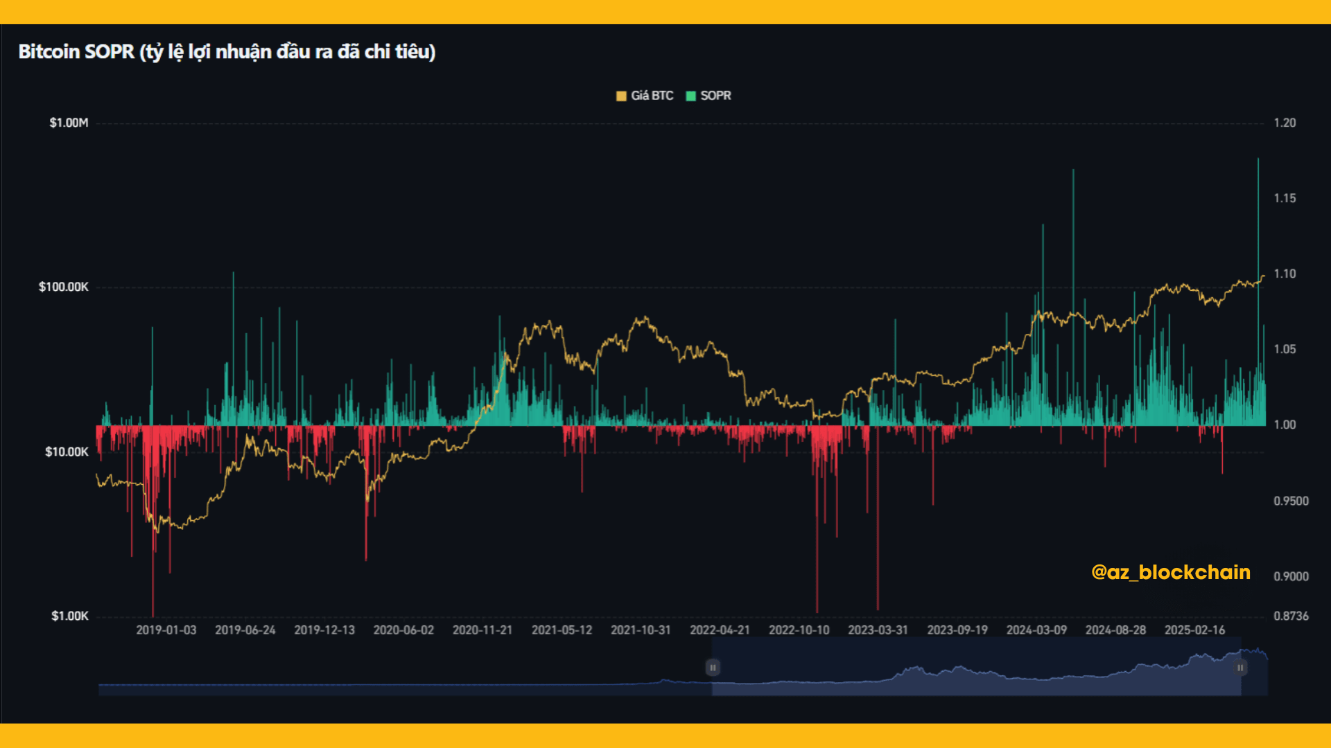Click the 0.8736 SOPR axis minimum label

click(1291, 616)
